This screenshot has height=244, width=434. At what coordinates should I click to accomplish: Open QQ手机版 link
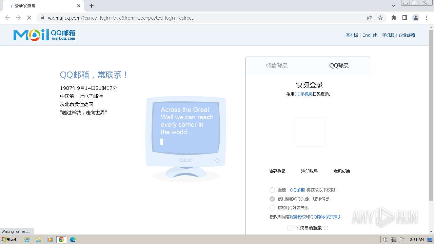click(303, 94)
